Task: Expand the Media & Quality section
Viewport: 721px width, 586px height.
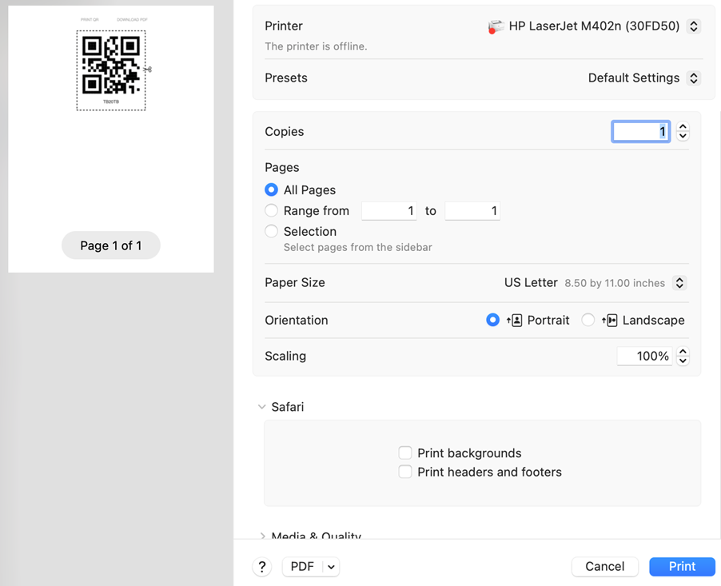Action: [262, 536]
